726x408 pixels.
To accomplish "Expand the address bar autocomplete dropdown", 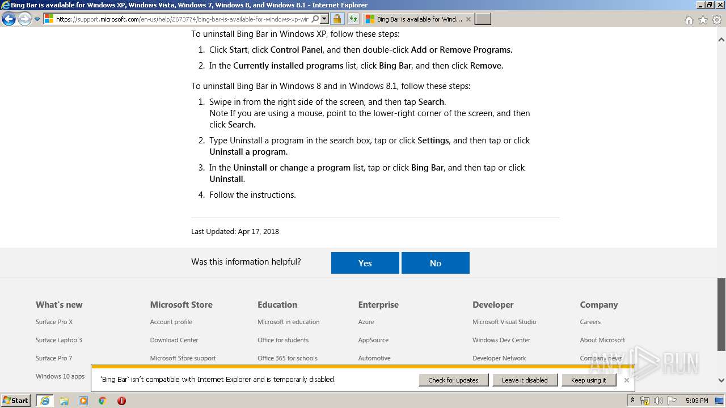I will pyautogui.click(x=324, y=19).
